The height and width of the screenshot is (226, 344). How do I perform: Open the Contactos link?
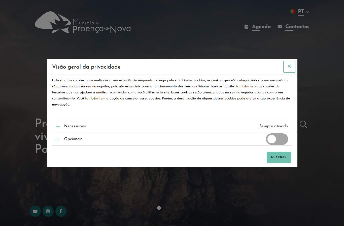click(x=297, y=27)
